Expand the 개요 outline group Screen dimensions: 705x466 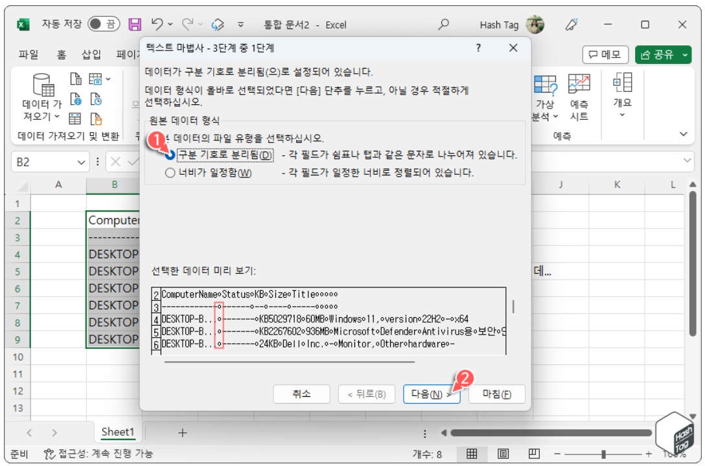tap(623, 96)
